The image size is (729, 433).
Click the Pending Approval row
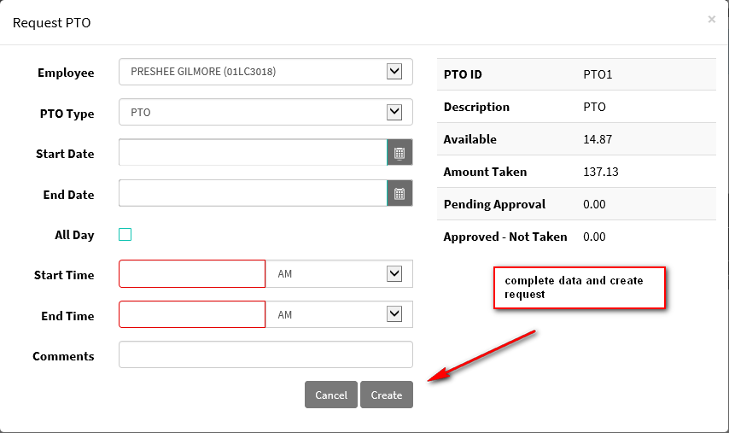pos(576,204)
